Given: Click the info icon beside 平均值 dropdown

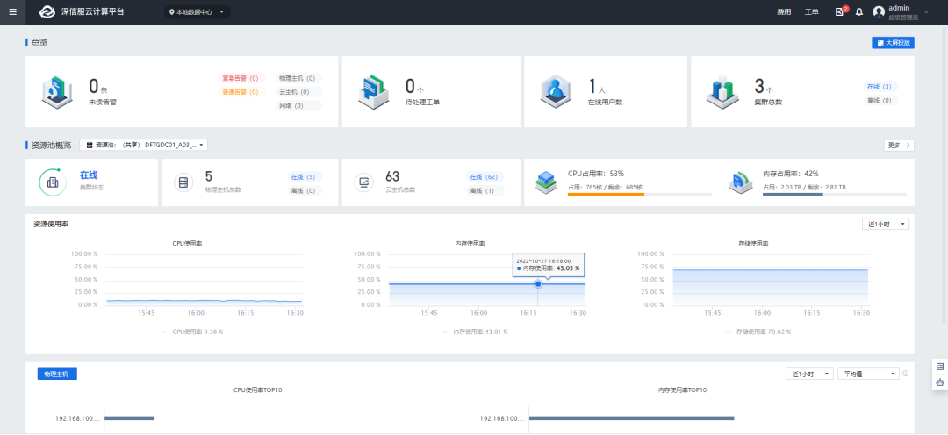Looking at the screenshot, I should coord(905,374).
